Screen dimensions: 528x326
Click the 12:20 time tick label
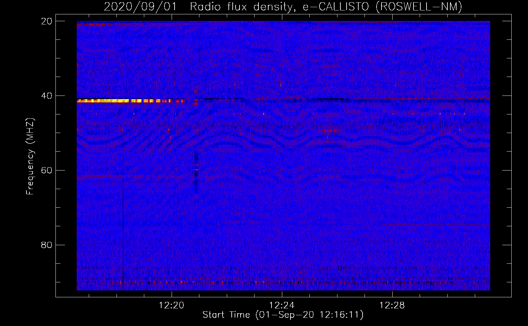coord(172,305)
